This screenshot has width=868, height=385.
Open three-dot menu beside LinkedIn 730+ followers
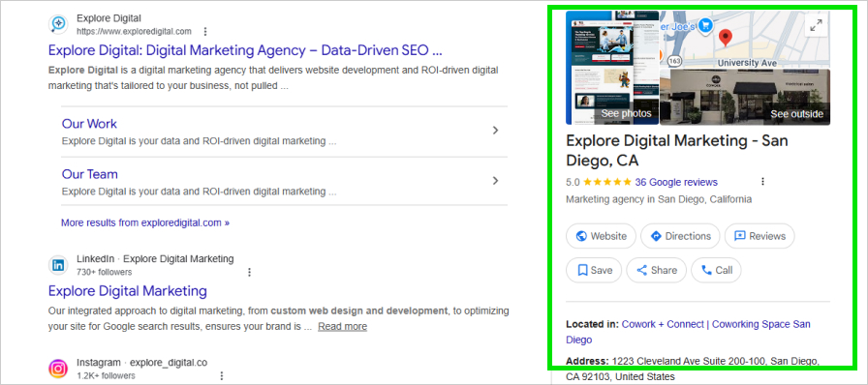(250, 272)
